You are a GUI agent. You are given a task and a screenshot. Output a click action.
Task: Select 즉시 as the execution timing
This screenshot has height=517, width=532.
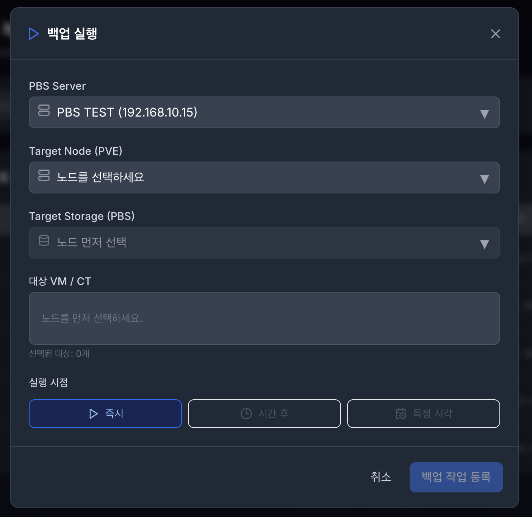(105, 414)
